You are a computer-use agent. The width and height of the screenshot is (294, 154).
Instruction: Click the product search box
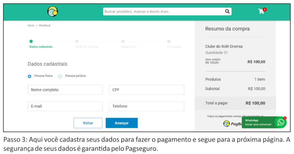pos(163,12)
